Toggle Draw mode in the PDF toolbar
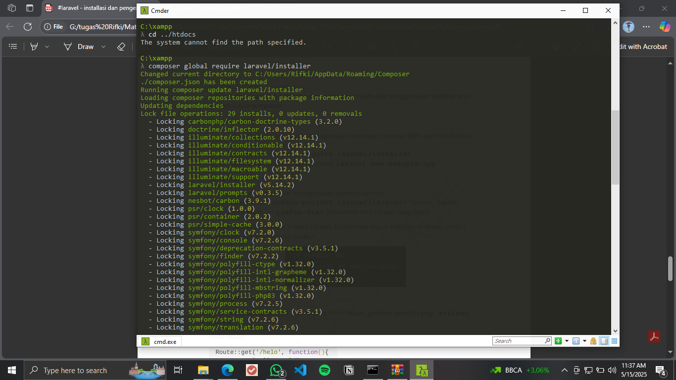The image size is (676, 380). (85, 47)
